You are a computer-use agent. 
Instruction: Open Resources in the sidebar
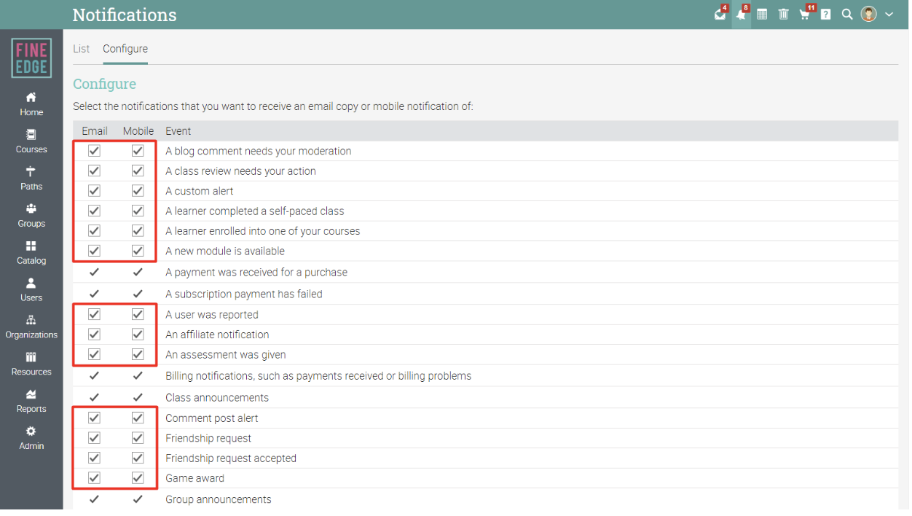click(31, 364)
